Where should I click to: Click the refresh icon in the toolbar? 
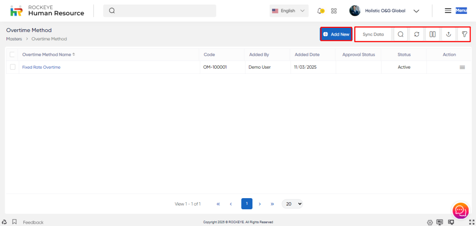(x=416, y=34)
